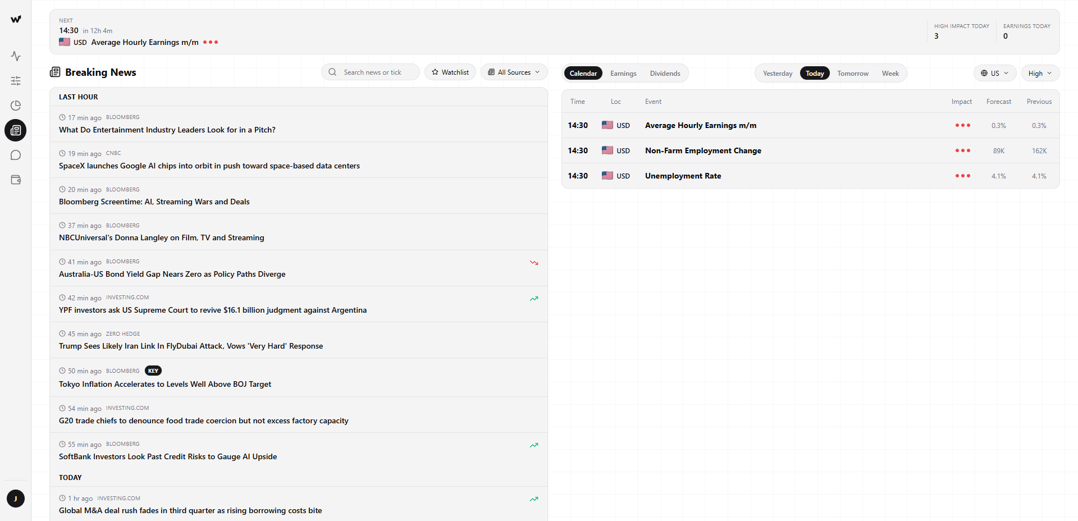Open the activity pulse icon in sidebar
1078x521 pixels.
[16, 56]
